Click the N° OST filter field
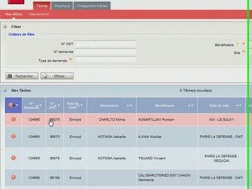 coord(106,44)
